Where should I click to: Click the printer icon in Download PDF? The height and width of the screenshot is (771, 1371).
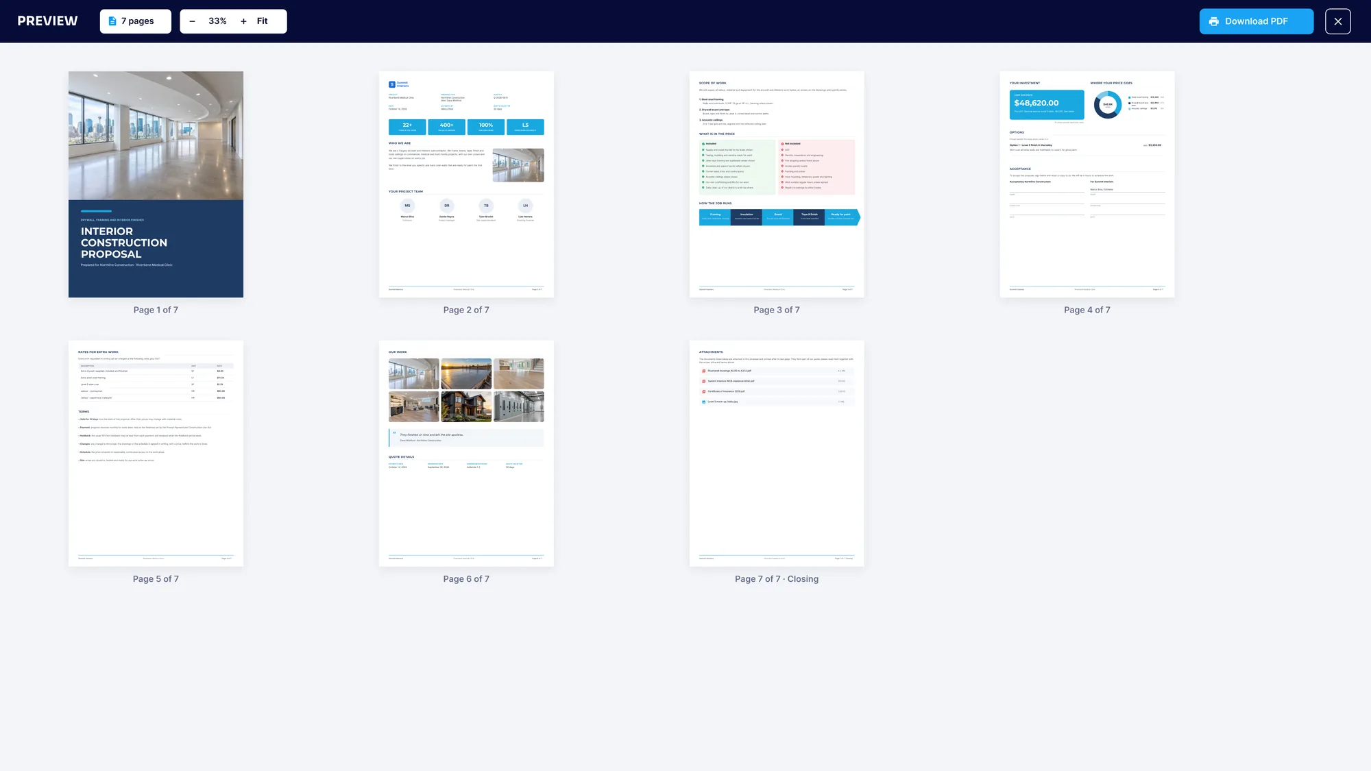click(x=1213, y=21)
